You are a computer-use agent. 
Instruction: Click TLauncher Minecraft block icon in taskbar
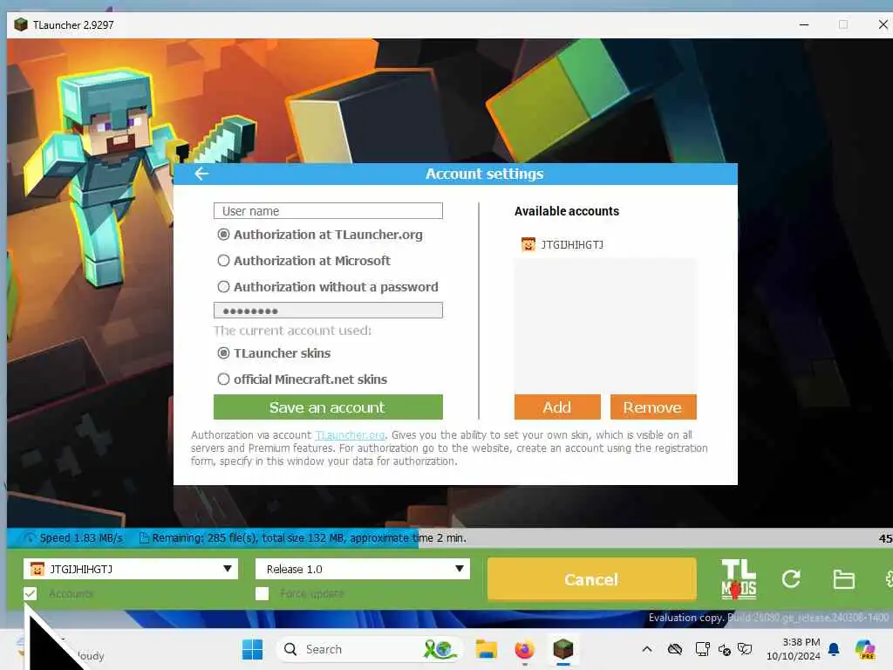[x=563, y=649]
